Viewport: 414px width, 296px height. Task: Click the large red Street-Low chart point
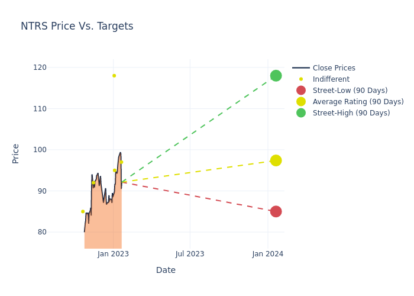point(276,211)
